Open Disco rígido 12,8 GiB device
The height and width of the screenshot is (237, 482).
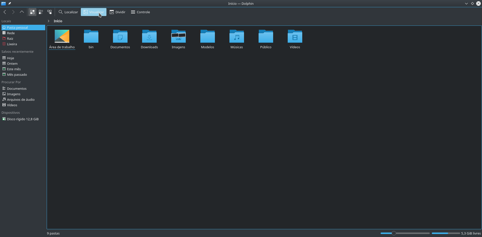point(23,119)
